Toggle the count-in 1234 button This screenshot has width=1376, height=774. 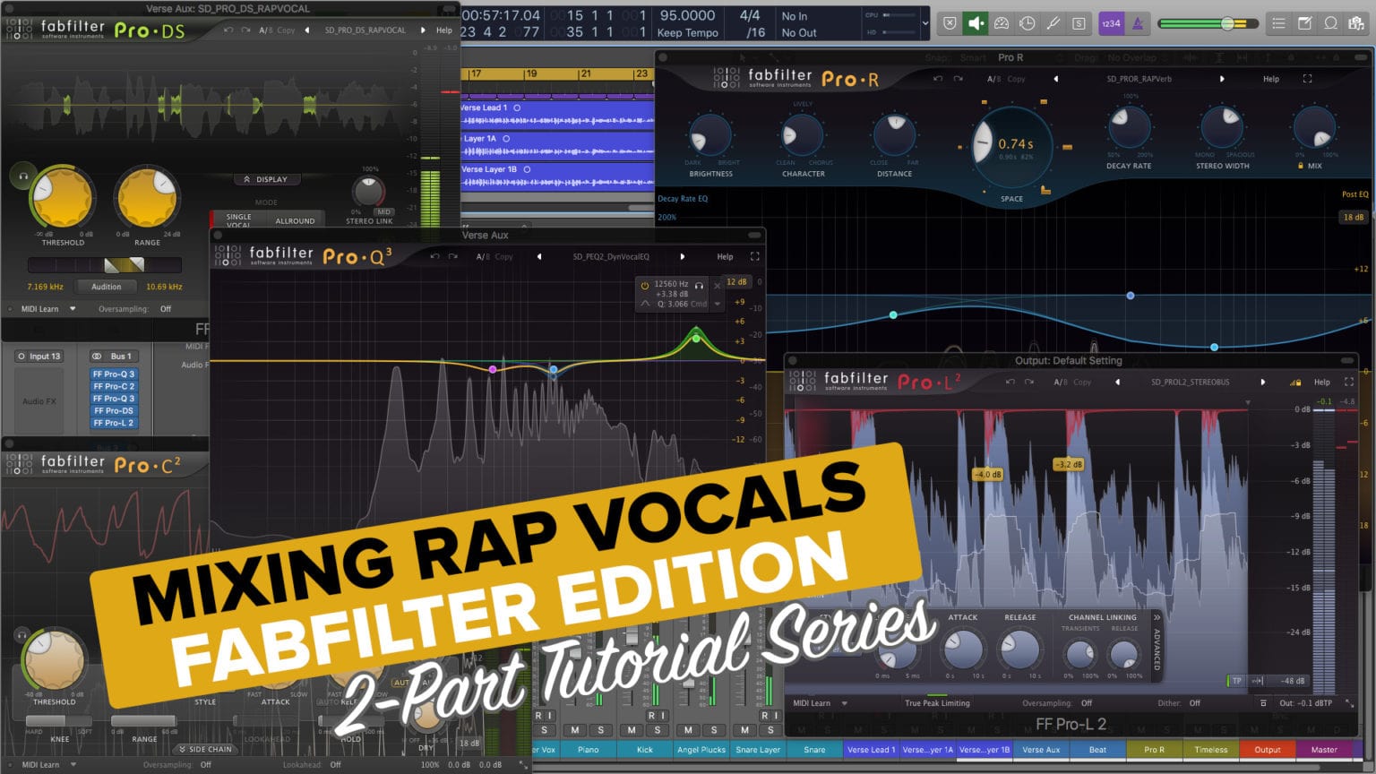tap(1111, 23)
